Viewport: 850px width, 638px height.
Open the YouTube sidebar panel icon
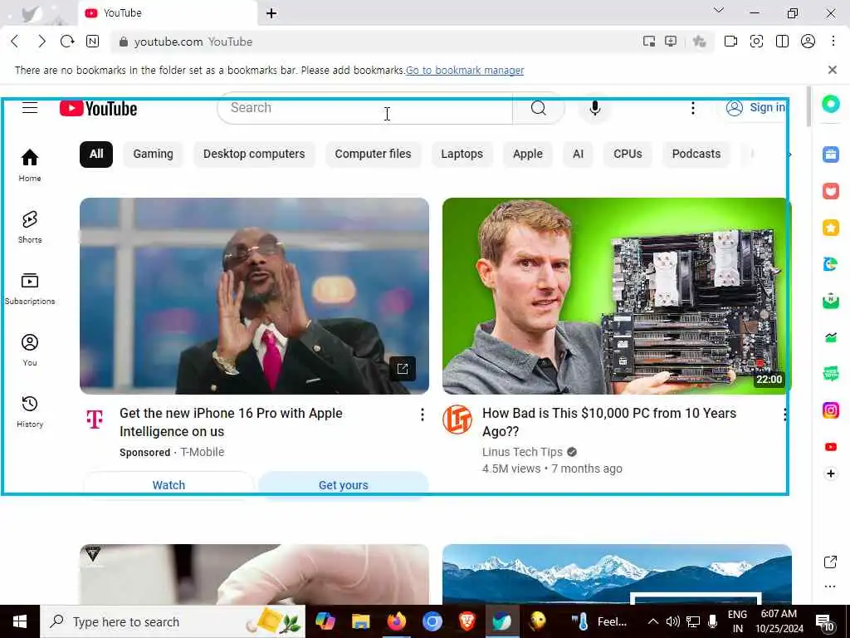coord(830,447)
